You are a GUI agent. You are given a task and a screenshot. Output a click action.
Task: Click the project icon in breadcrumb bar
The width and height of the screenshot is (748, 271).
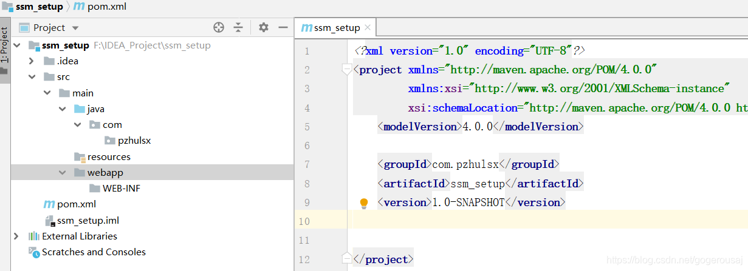pyautogui.click(x=8, y=7)
